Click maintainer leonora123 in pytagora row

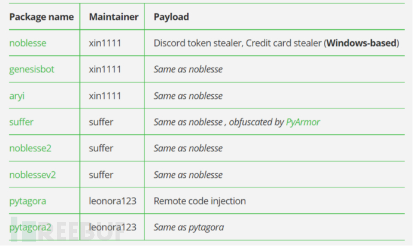(113, 201)
